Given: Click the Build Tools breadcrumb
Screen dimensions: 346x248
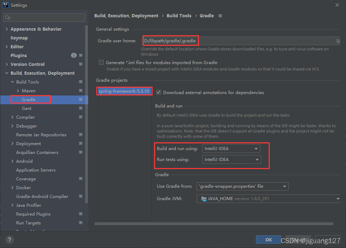Looking at the screenshot, I should tap(179, 15).
